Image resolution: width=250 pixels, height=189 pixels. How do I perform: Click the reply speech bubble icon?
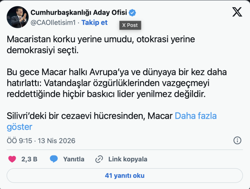click(54, 159)
